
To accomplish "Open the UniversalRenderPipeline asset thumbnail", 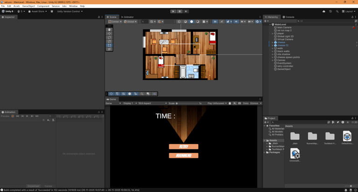I will (x=295, y=154).
